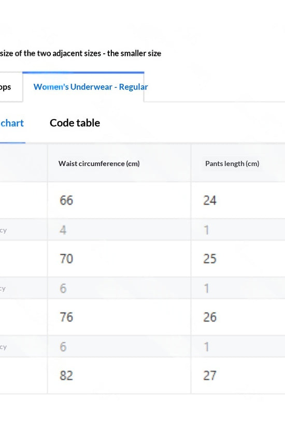Click the discrepancy 1 between lengths 26 and 27
This screenshot has width=285, height=427.
(x=206, y=347)
